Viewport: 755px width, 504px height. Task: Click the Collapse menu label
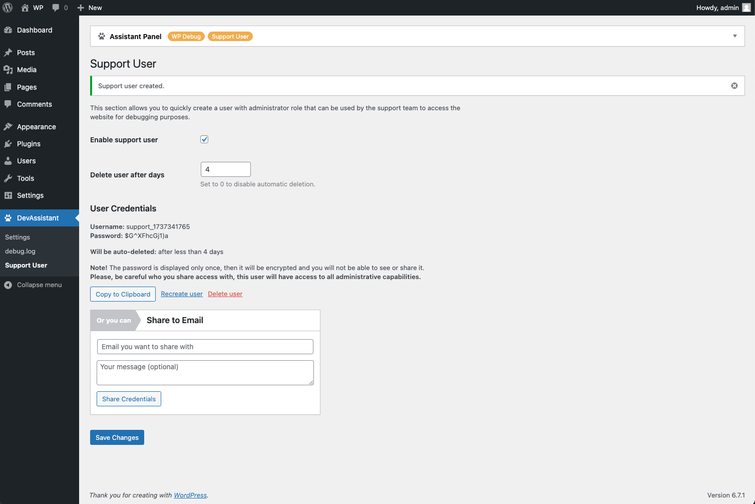[40, 285]
